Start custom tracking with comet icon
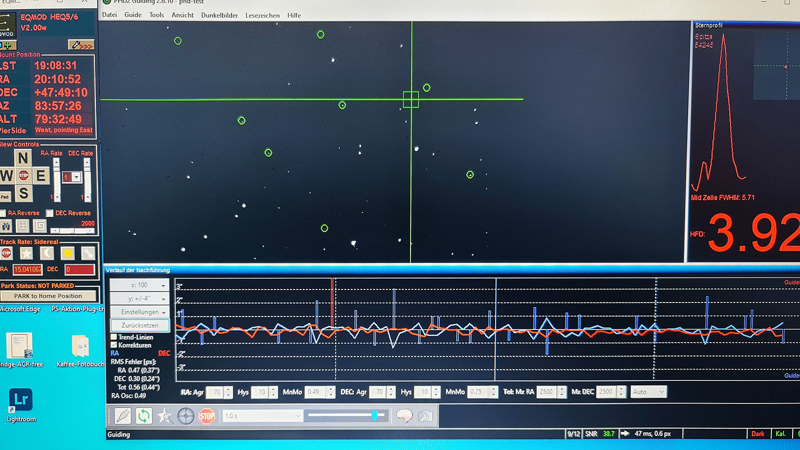 pyautogui.click(x=88, y=253)
